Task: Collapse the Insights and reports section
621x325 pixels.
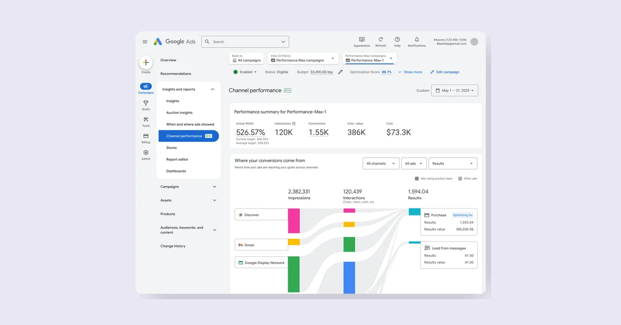Action: [x=213, y=90]
